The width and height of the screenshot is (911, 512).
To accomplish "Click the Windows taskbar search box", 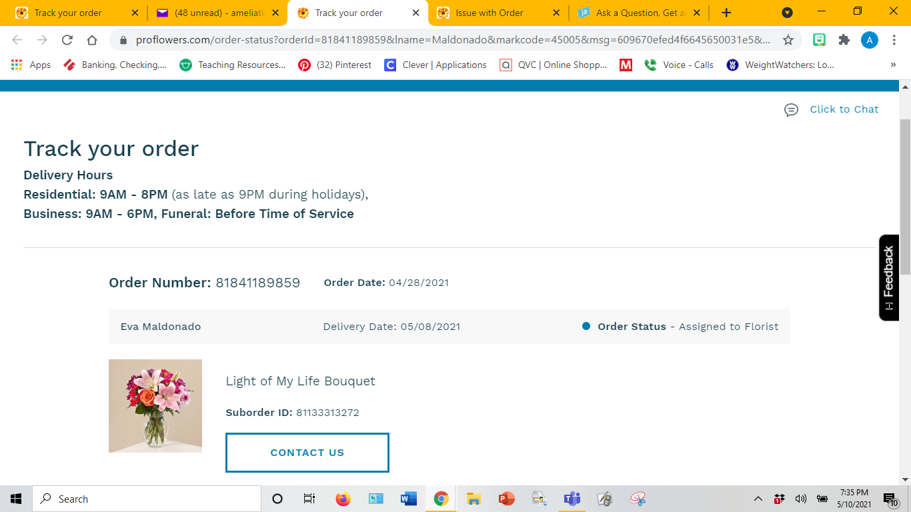I will pos(147,499).
